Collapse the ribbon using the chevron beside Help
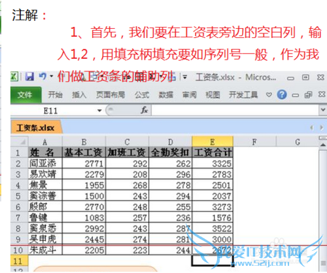This screenshot has width=327, height=273. (x=269, y=95)
